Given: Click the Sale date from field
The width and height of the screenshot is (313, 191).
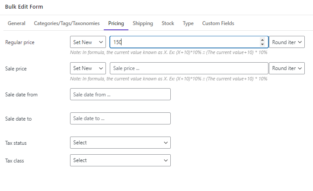Looking at the screenshot, I should tap(120, 94).
